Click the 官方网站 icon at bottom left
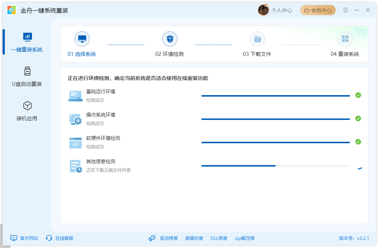This screenshot has height=248, width=379. click(x=14, y=238)
